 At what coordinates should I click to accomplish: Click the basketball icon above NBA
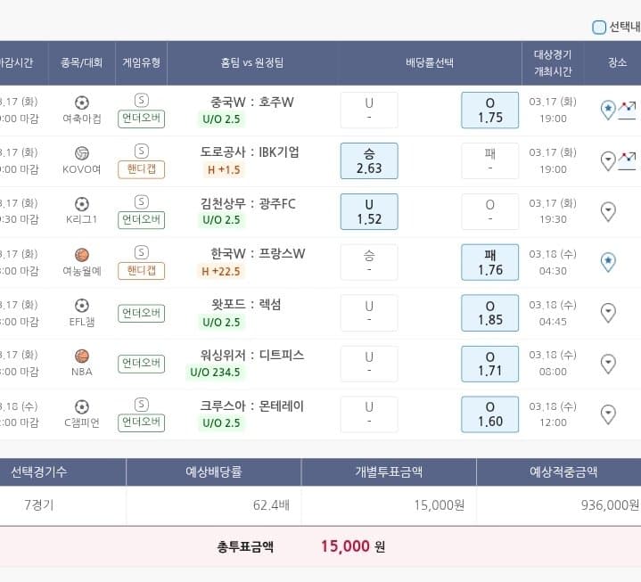(x=82, y=356)
